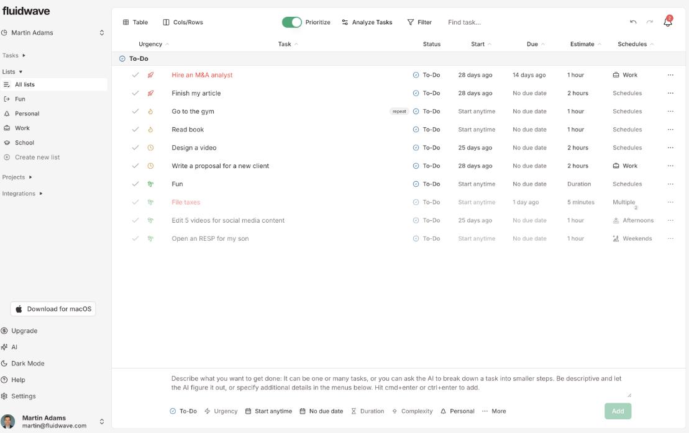Click the notification bell icon
Screen dimensions: 689x433
pyautogui.click(x=668, y=22)
